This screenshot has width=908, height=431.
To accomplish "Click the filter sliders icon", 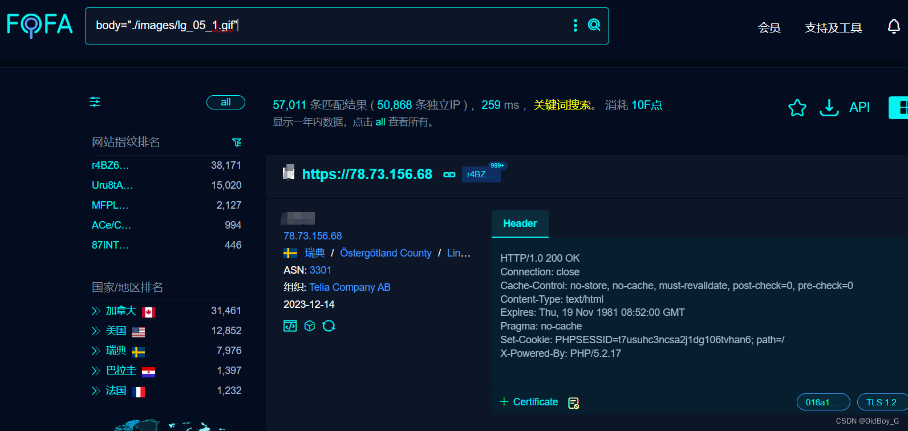I will [95, 102].
